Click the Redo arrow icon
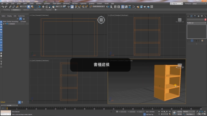Viewport: 207px width, 116px height. click(6, 7)
